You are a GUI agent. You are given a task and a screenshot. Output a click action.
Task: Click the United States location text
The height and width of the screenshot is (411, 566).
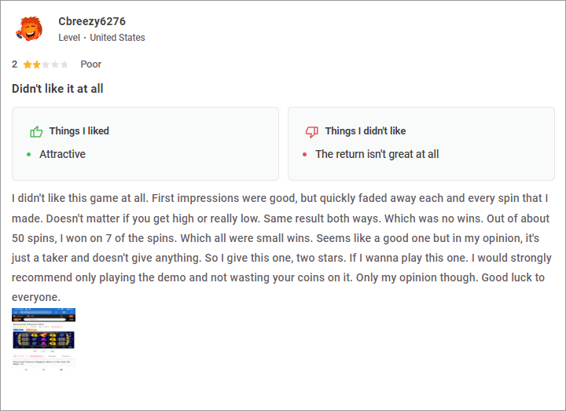(117, 38)
